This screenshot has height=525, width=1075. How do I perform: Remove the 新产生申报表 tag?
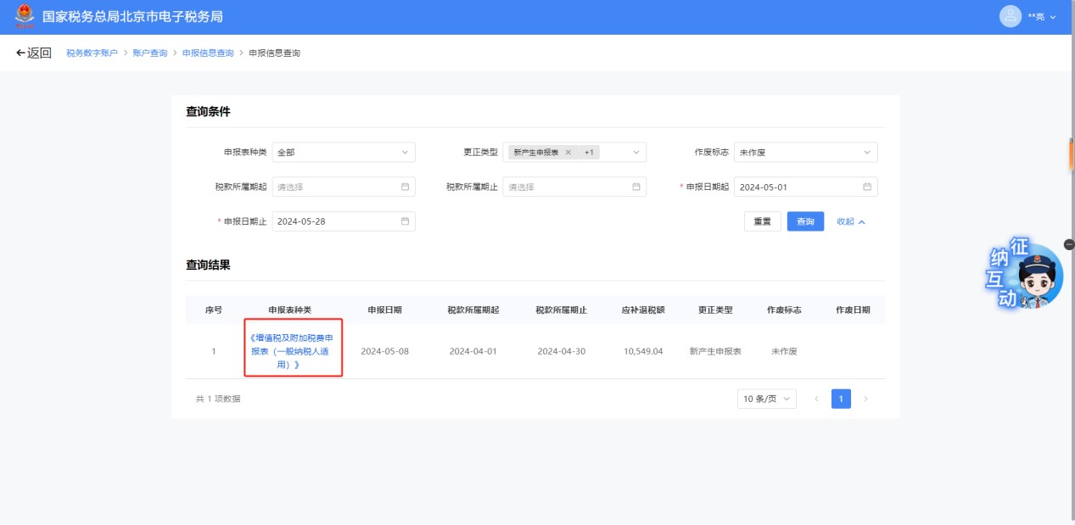click(x=568, y=153)
